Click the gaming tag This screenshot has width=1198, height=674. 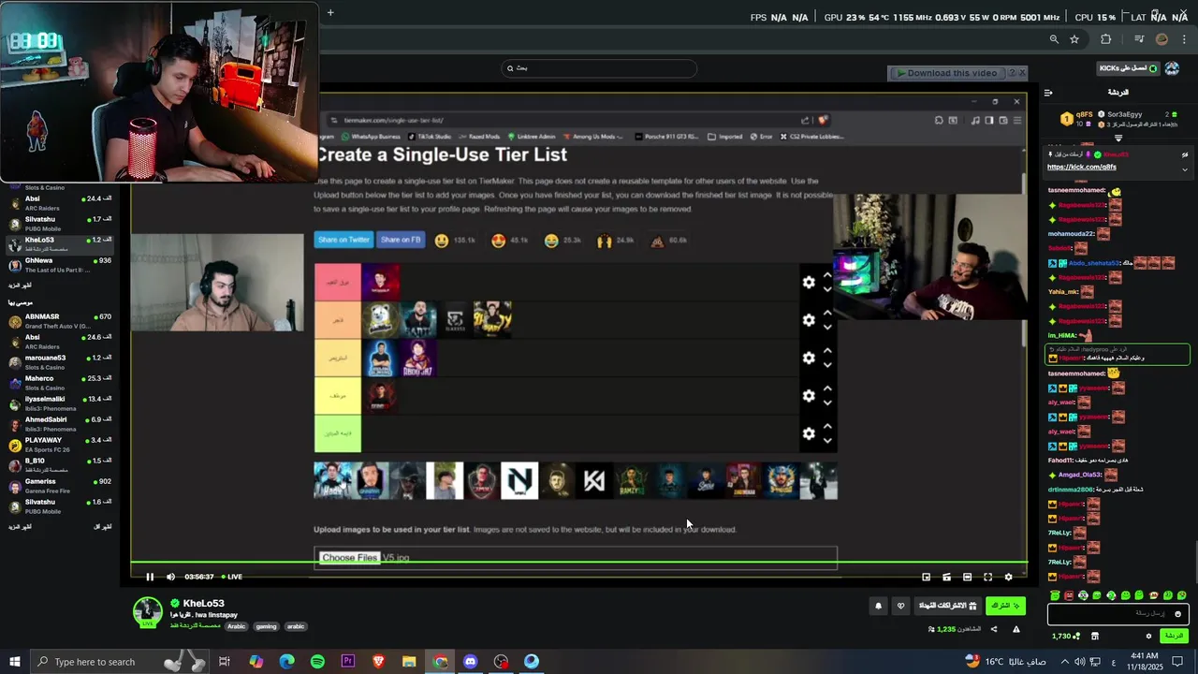tap(266, 626)
